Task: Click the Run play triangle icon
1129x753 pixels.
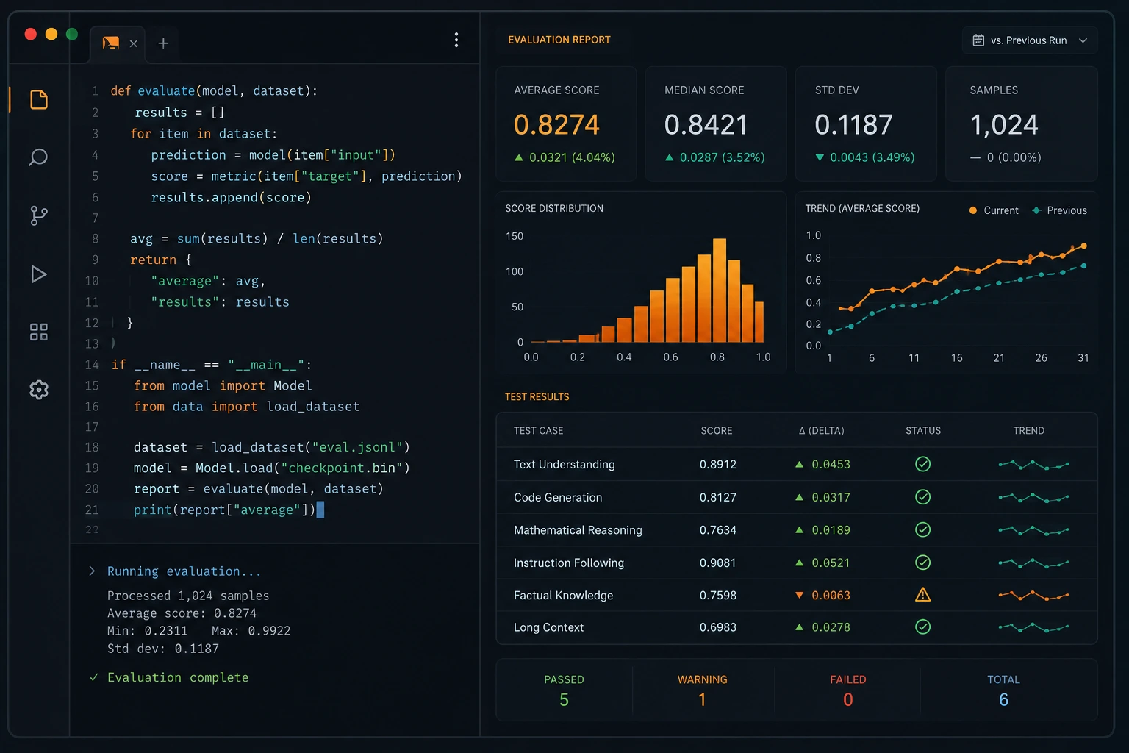Action: [39, 274]
